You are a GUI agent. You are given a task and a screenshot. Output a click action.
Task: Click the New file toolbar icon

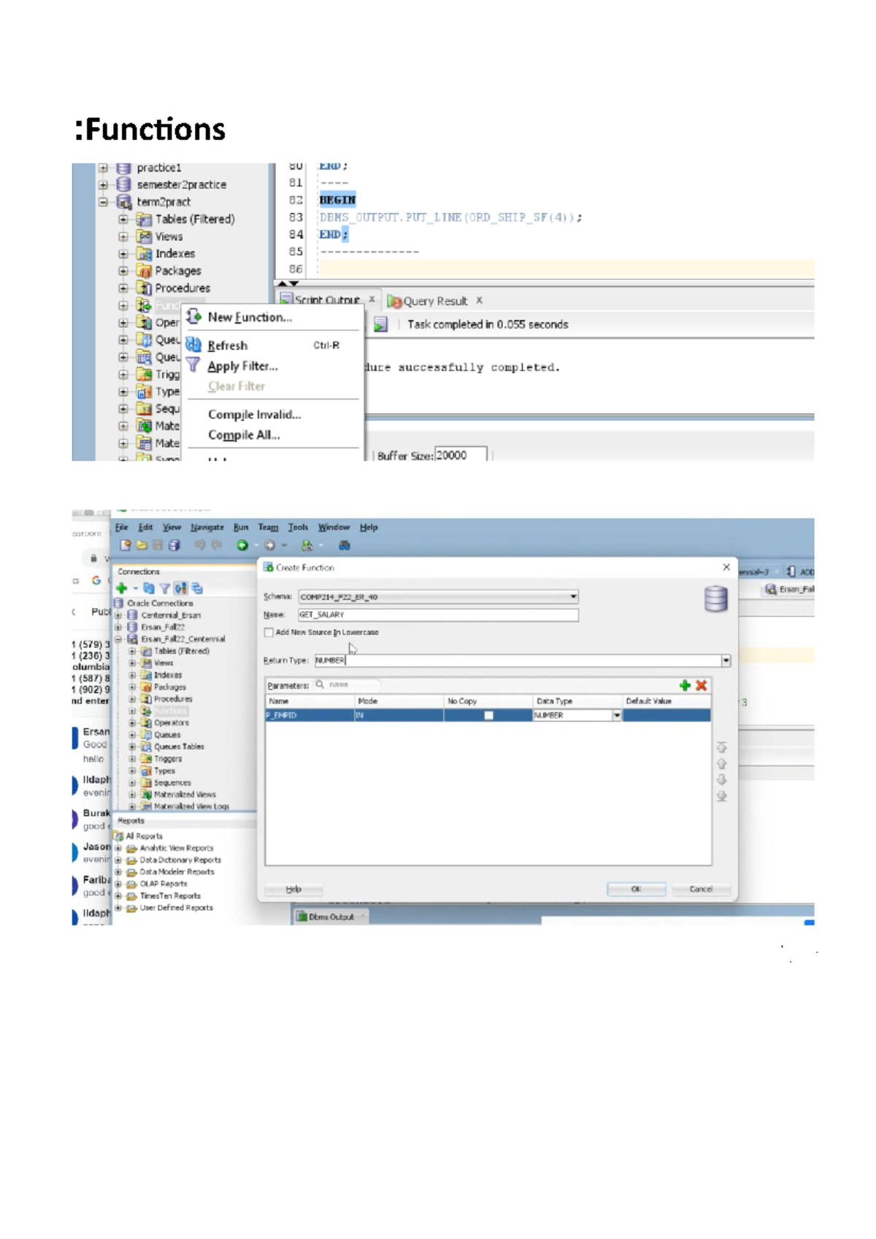(126, 545)
